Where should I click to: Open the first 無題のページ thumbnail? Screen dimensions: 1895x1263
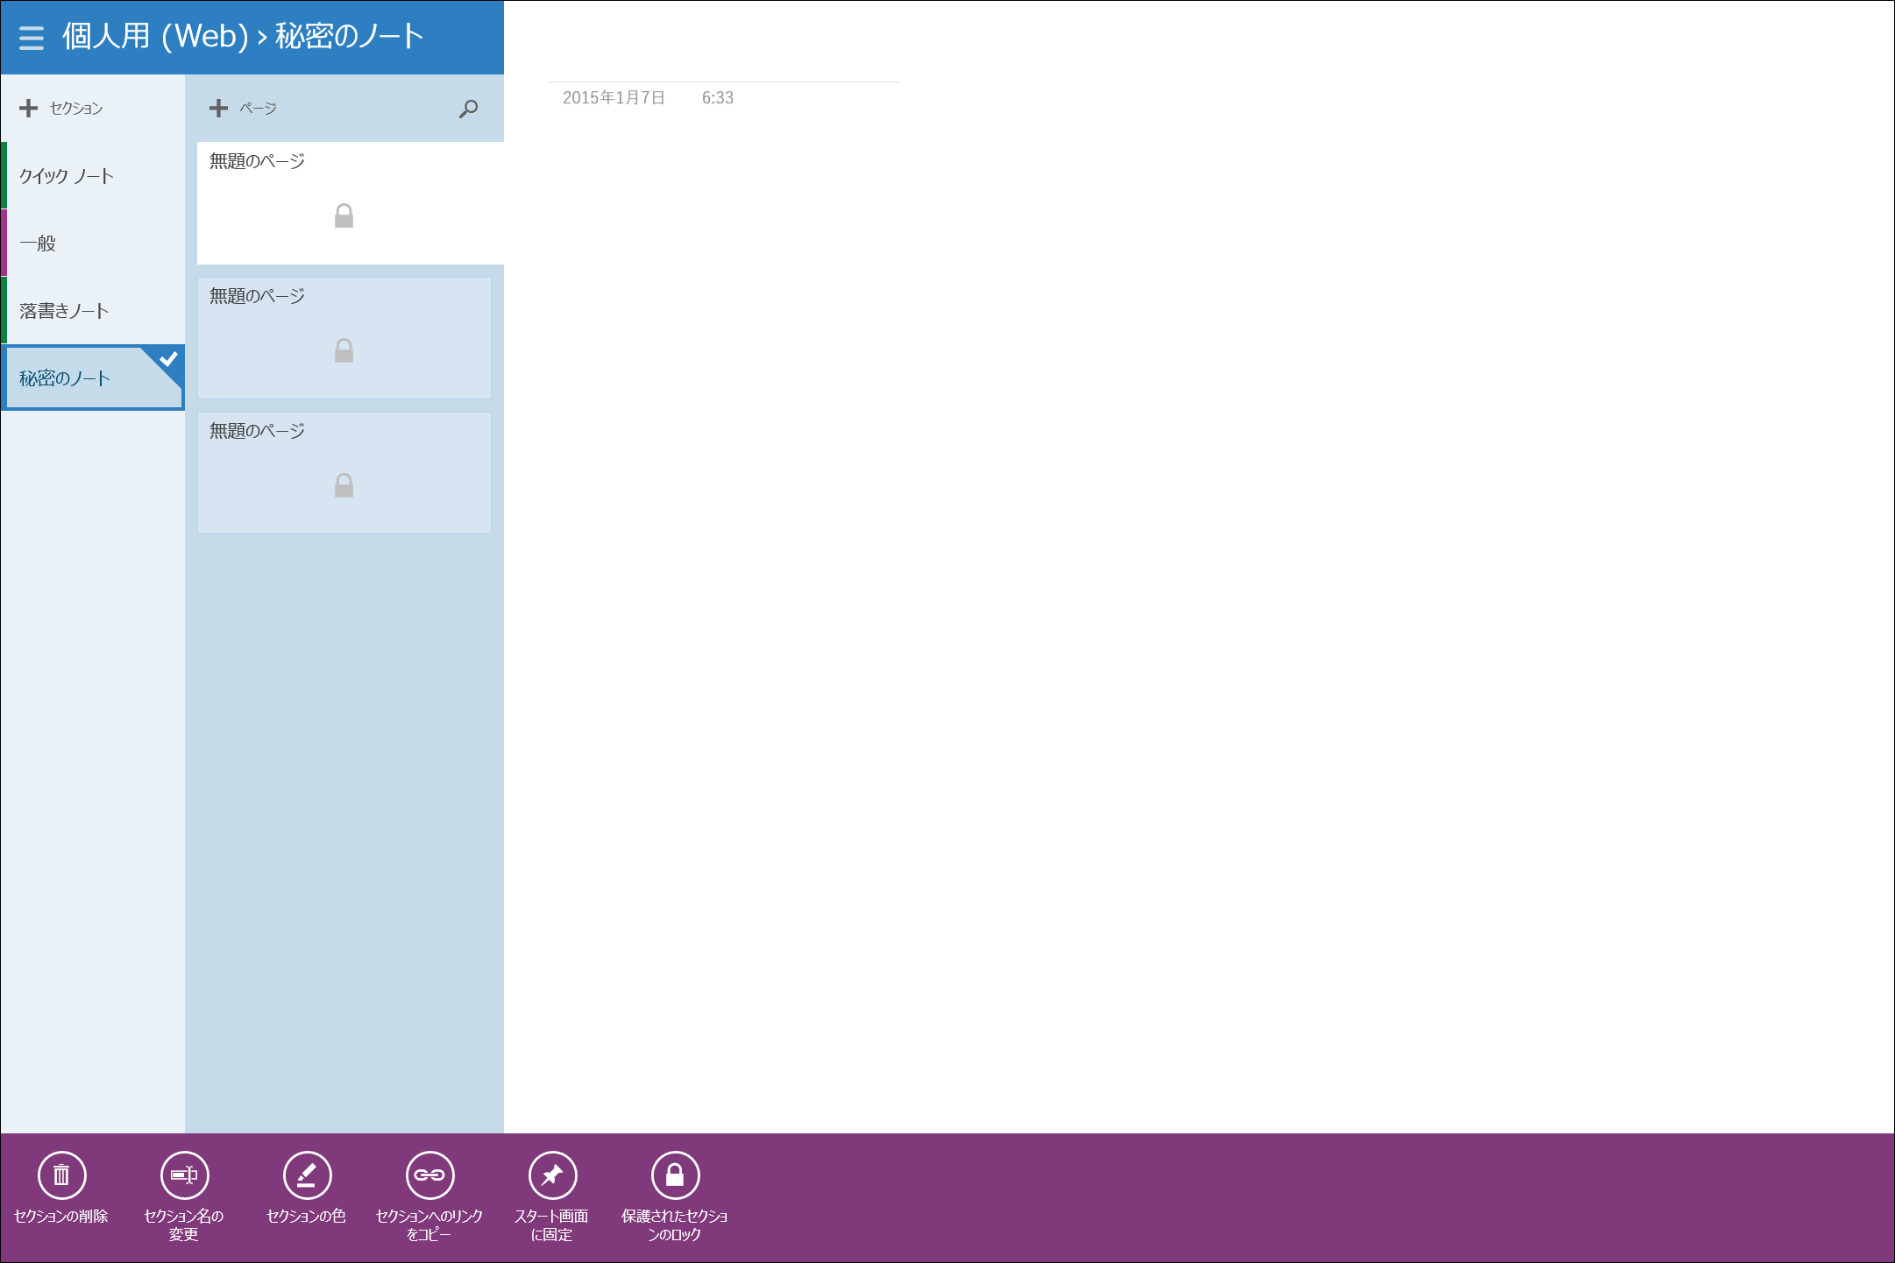point(344,202)
